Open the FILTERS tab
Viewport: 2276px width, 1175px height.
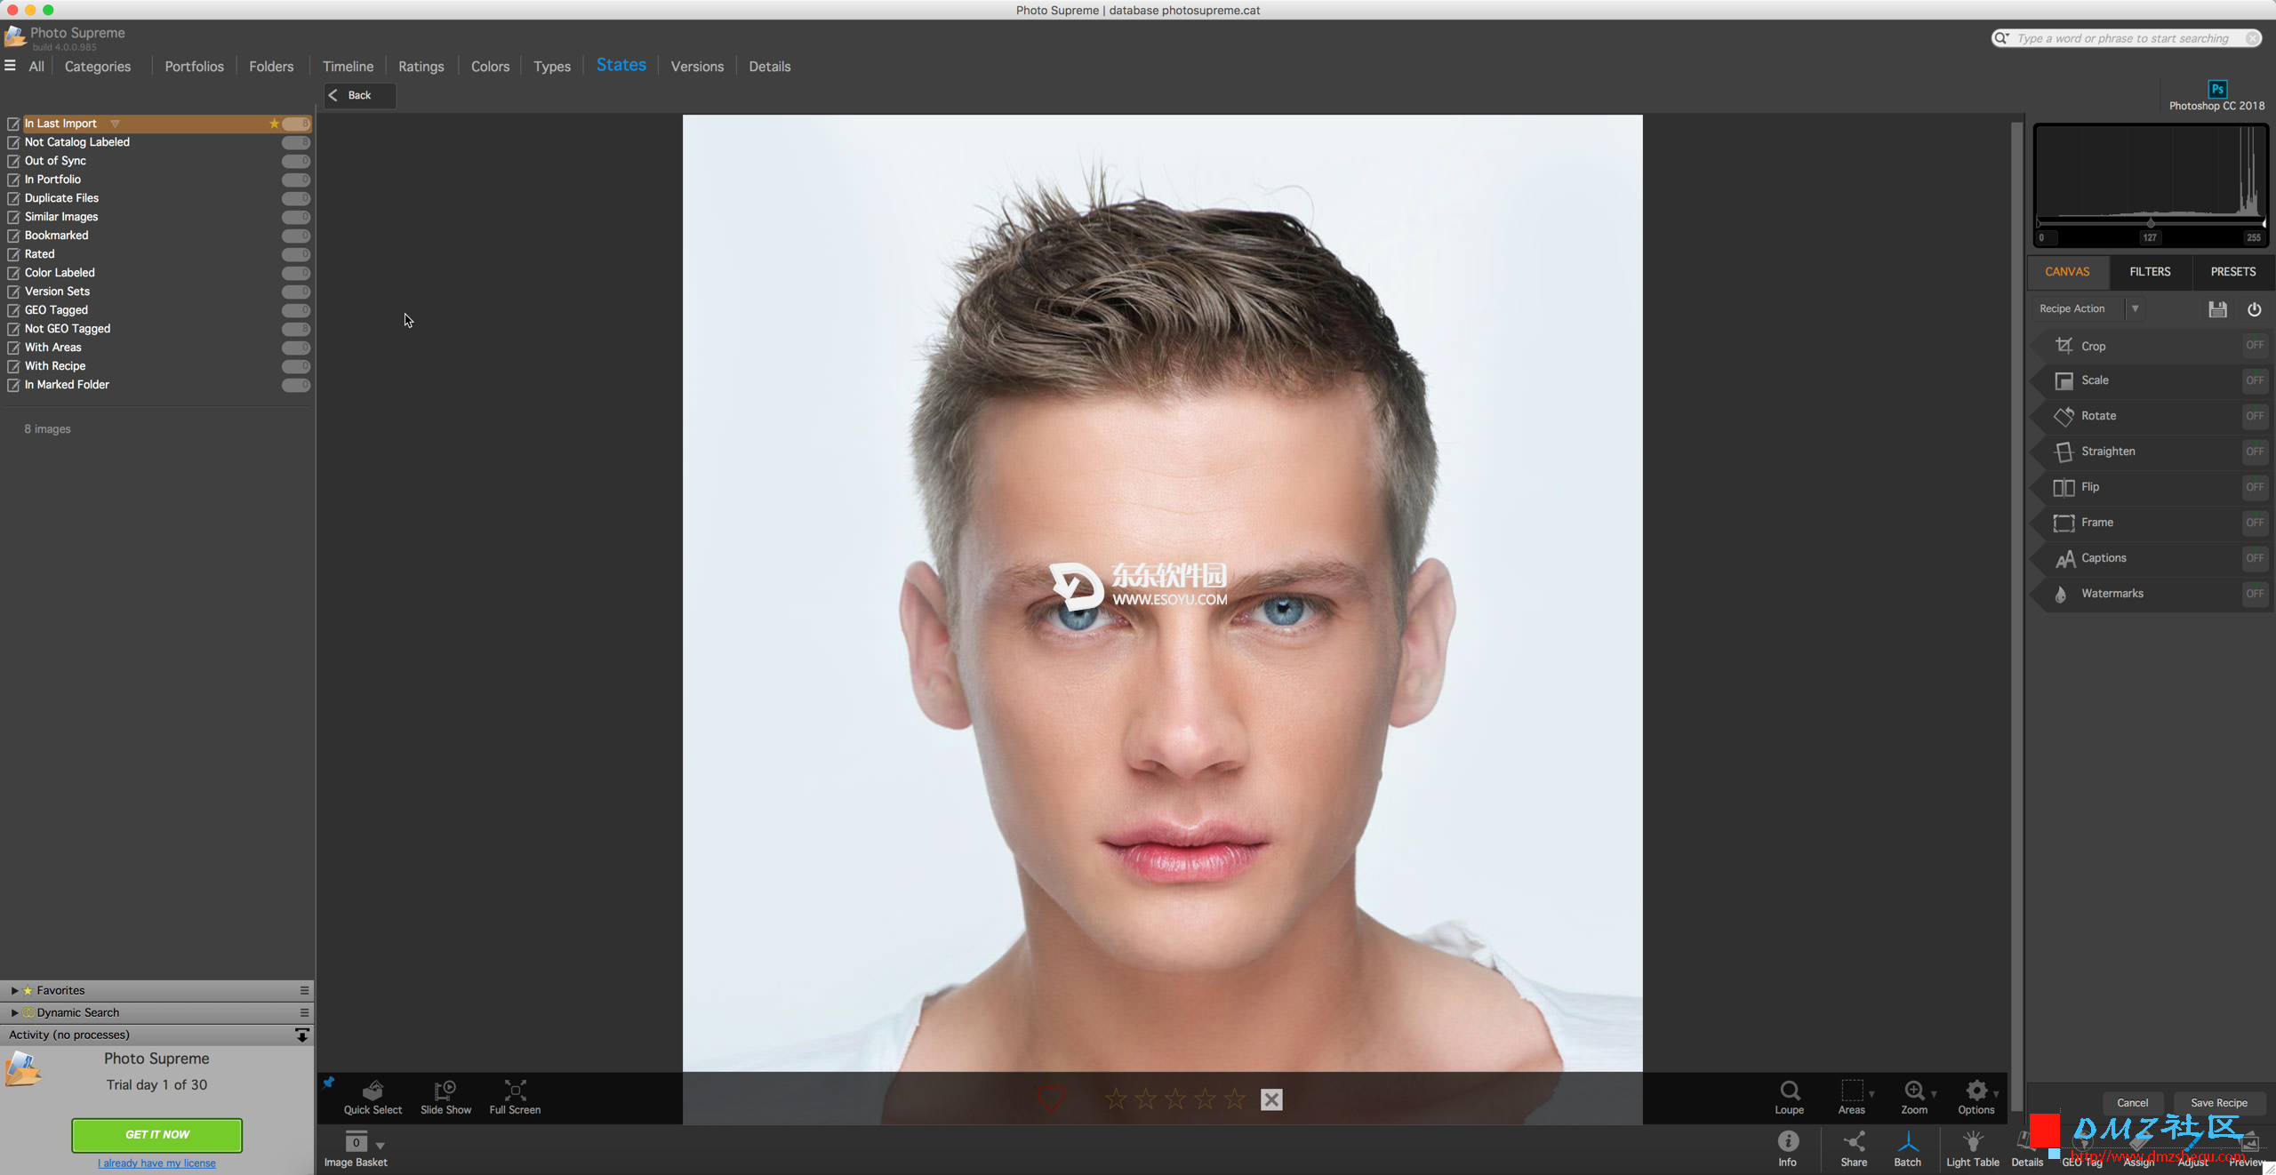[2150, 272]
